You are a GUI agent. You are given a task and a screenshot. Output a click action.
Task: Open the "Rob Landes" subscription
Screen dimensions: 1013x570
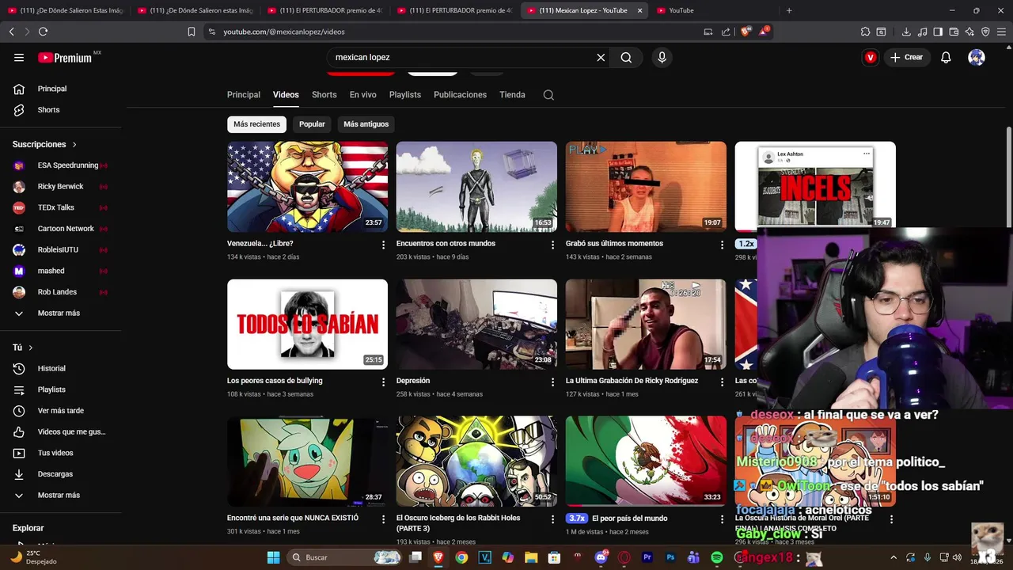(60, 292)
